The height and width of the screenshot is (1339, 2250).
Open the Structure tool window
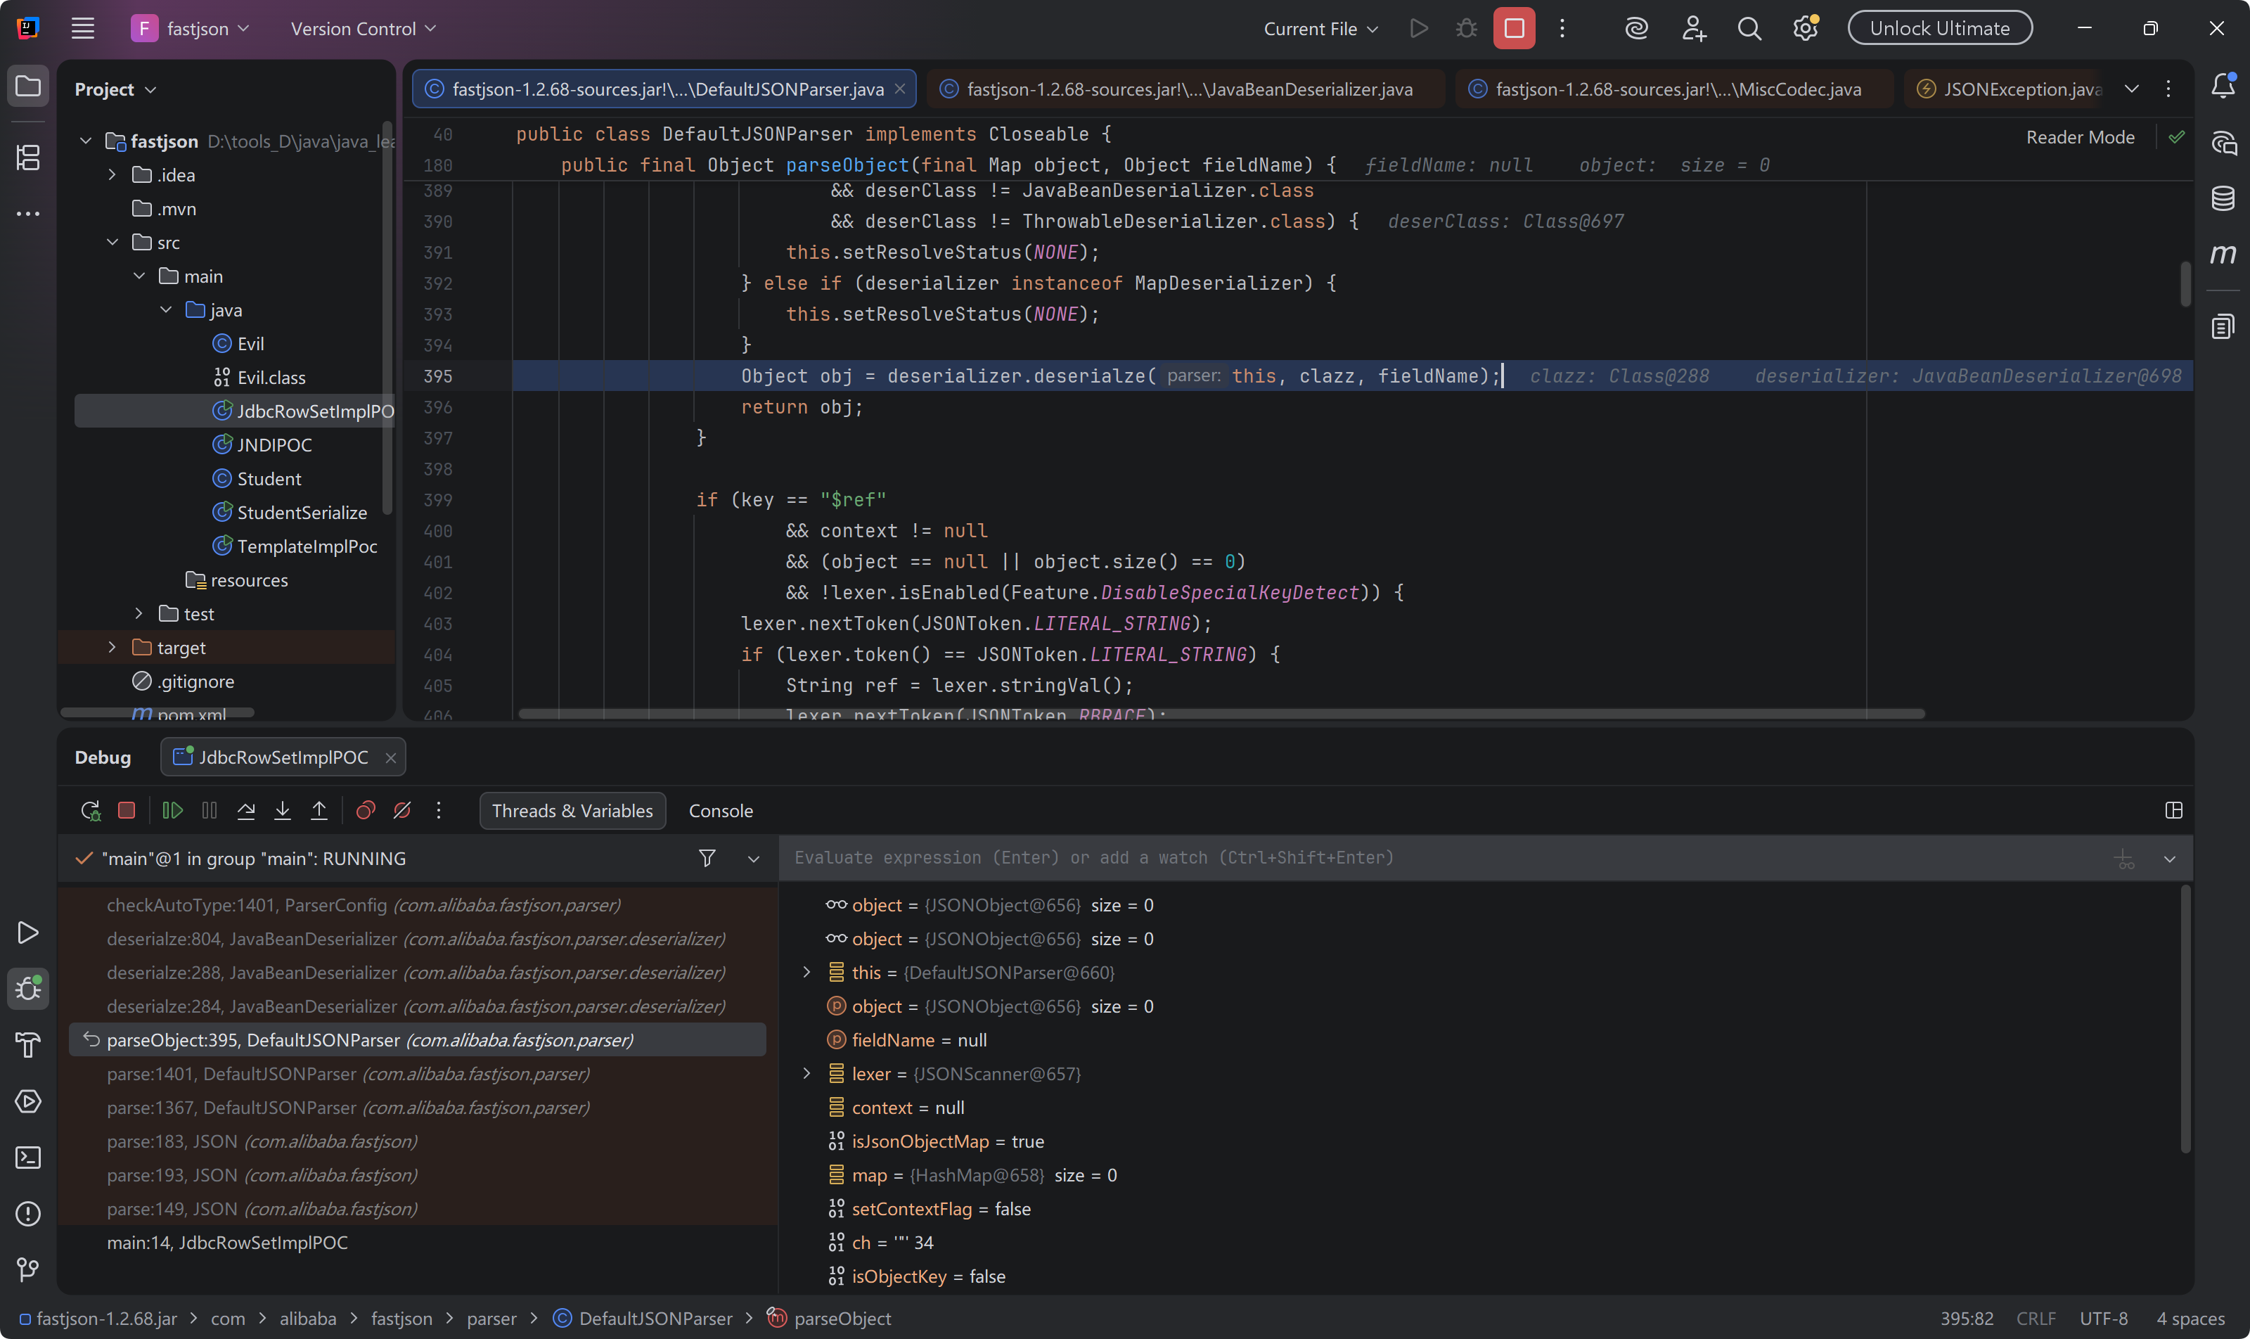tap(28, 157)
